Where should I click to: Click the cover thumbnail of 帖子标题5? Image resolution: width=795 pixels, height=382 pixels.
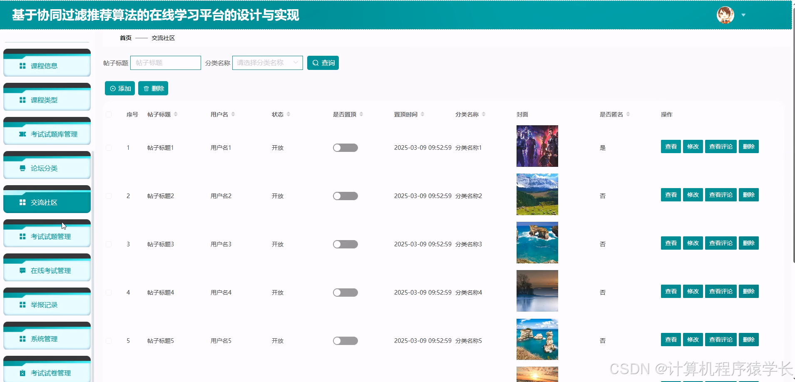pyautogui.click(x=537, y=339)
